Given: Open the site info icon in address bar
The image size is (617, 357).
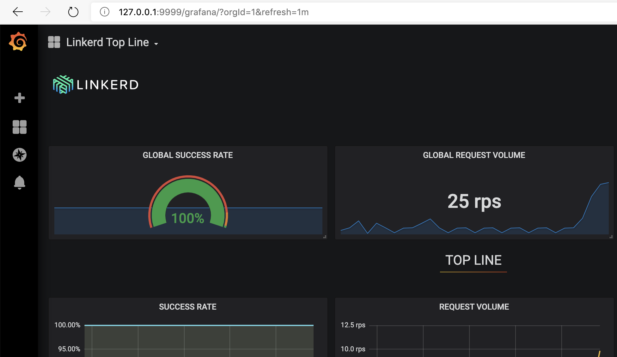Looking at the screenshot, I should tap(105, 12).
